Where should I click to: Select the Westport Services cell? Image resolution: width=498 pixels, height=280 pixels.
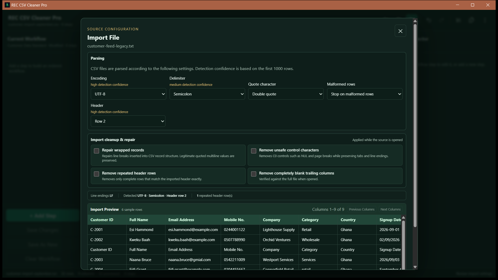pos(279,260)
